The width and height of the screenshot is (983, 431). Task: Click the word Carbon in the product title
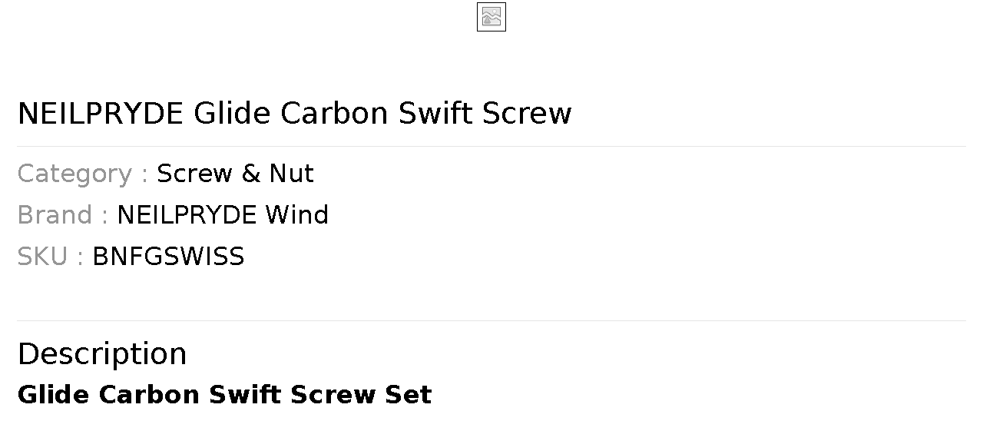(x=334, y=114)
